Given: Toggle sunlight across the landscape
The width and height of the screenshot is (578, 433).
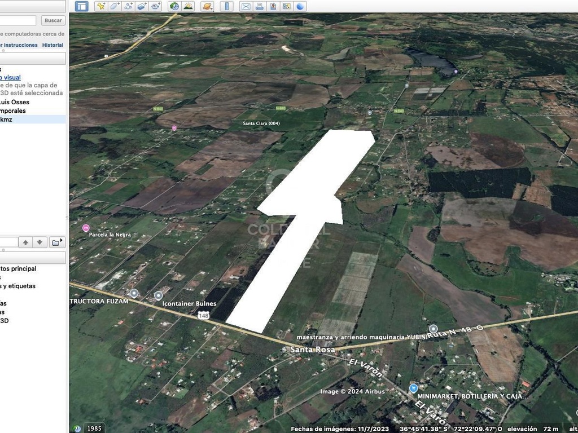Looking at the screenshot, I should tap(189, 6).
